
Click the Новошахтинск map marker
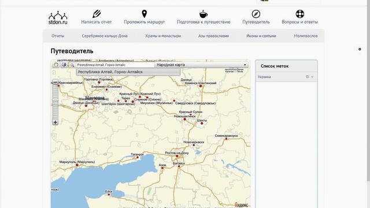point(185,120)
